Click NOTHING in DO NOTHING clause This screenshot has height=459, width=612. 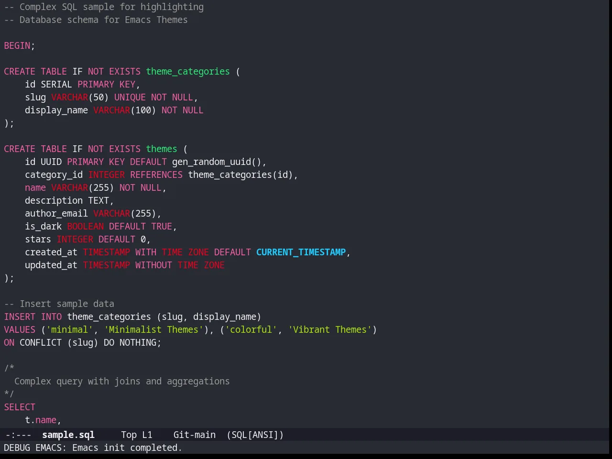[138, 342]
